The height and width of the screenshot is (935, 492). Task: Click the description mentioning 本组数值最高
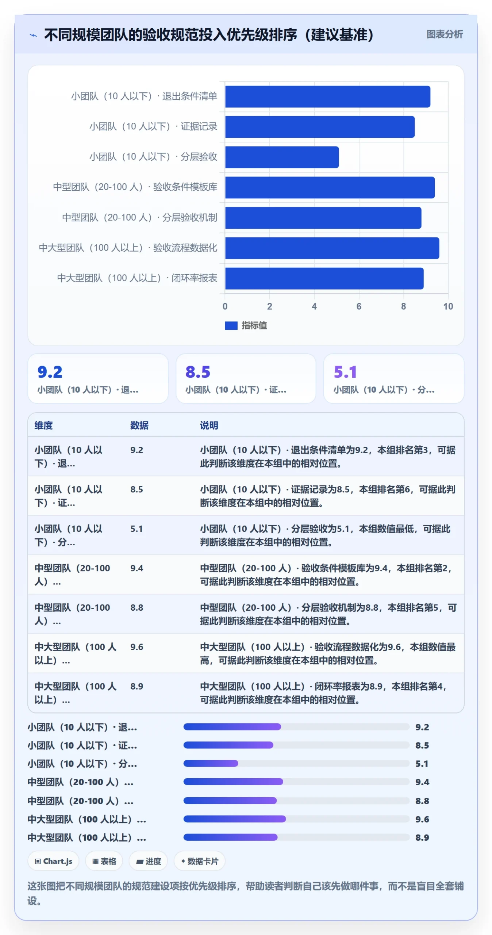327,653
